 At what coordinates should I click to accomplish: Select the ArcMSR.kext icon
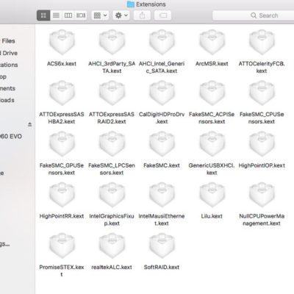click(x=212, y=42)
